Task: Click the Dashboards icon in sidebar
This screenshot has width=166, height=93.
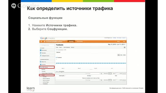Action: (x=41, y=50)
